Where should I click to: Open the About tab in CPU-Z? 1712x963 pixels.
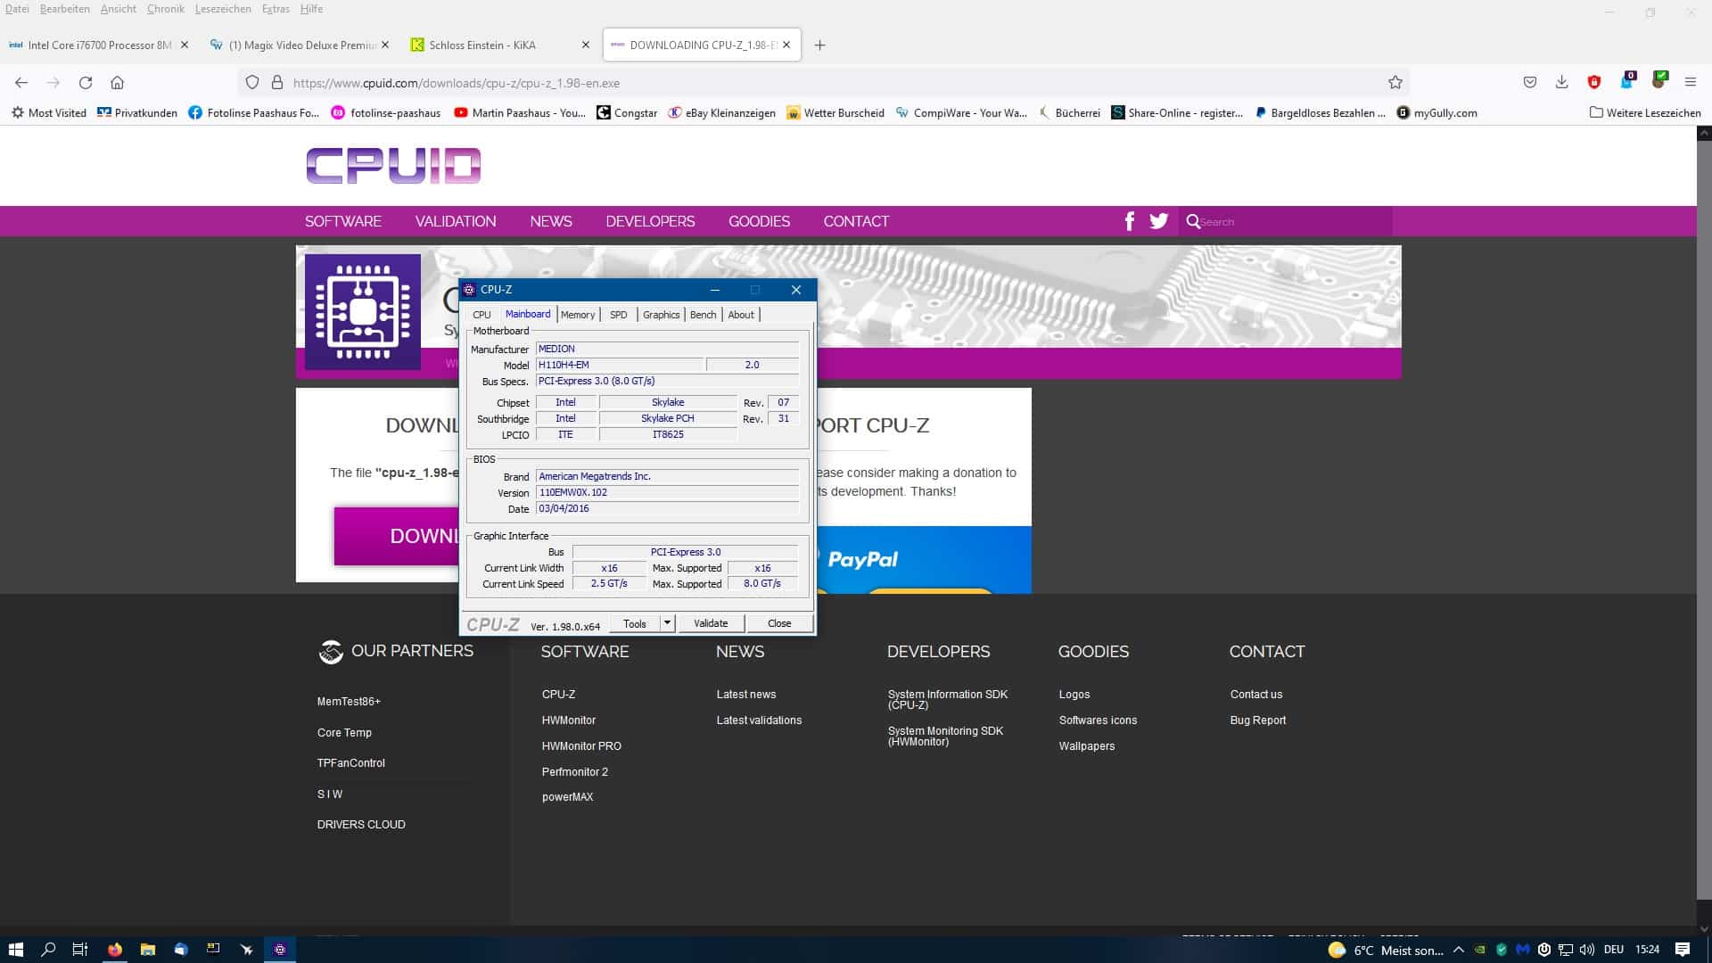pyautogui.click(x=741, y=315)
